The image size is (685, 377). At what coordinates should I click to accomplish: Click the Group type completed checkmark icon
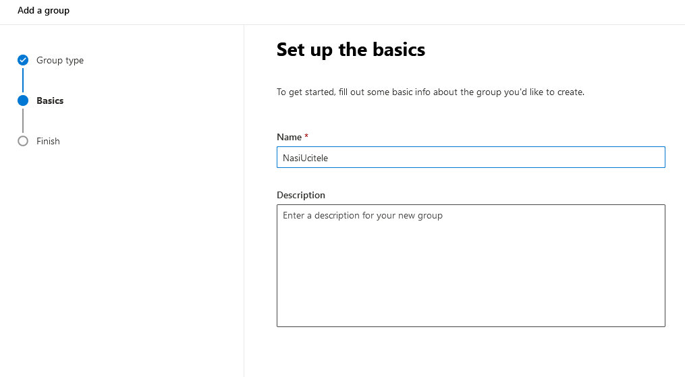[23, 60]
